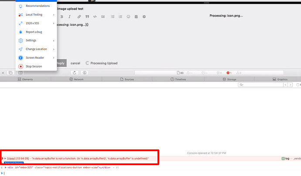Click the Recommendations lightbulb icon
The image size is (301, 176).
tap(21, 6)
